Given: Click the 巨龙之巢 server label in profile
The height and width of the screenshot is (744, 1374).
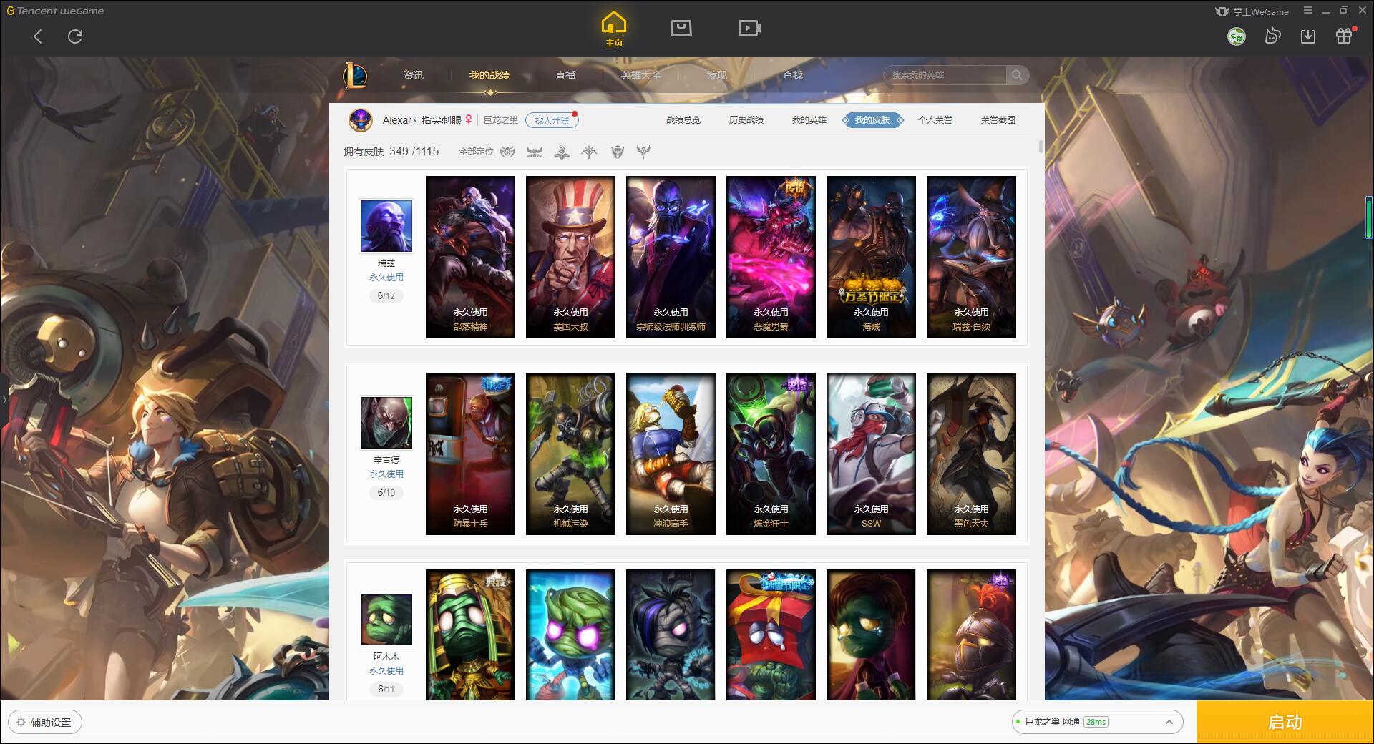Looking at the screenshot, I should coord(501,120).
